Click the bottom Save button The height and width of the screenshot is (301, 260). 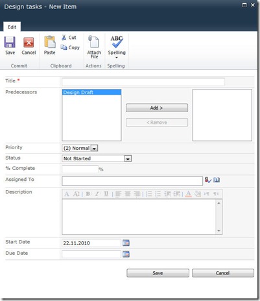click(158, 273)
